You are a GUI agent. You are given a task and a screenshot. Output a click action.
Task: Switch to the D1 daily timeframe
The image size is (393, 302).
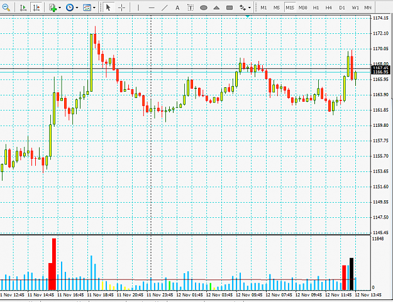(x=342, y=8)
